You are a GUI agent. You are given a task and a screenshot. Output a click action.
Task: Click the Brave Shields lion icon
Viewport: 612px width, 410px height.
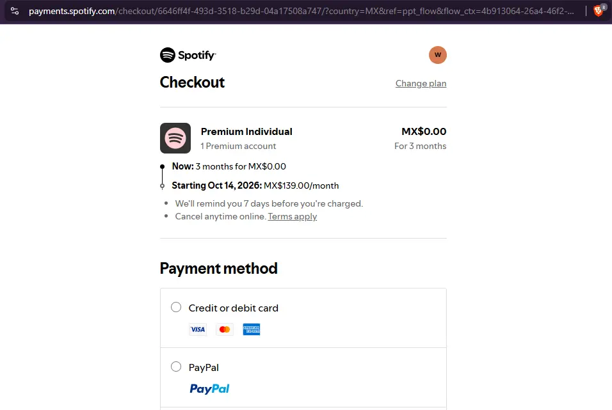(x=599, y=11)
